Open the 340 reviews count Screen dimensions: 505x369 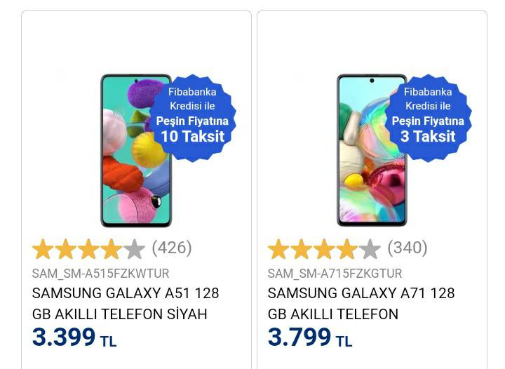(408, 248)
